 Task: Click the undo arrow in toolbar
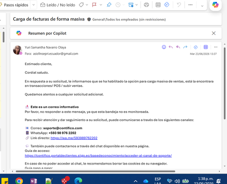pyautogui.click(x=179, y=5)
